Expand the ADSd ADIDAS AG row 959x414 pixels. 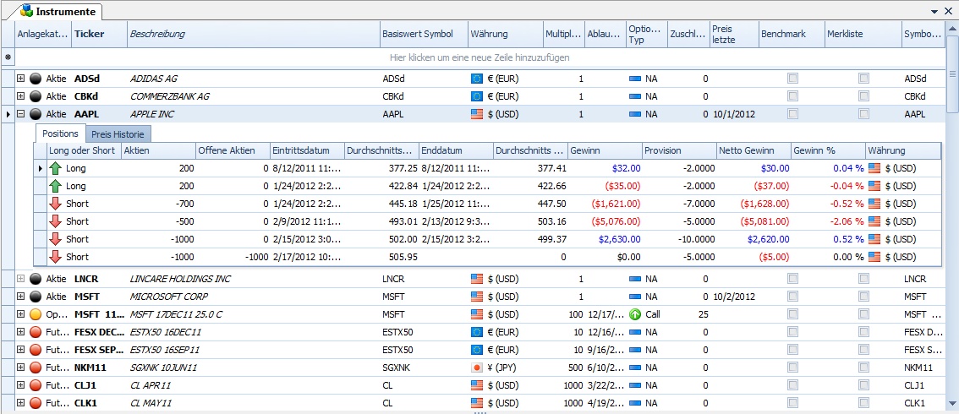(21, 79)
